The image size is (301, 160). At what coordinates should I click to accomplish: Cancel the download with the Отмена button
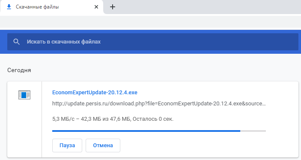coord(103,145)
